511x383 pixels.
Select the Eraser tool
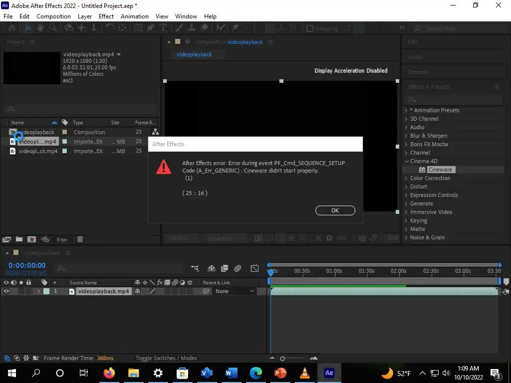click(204, 28)
